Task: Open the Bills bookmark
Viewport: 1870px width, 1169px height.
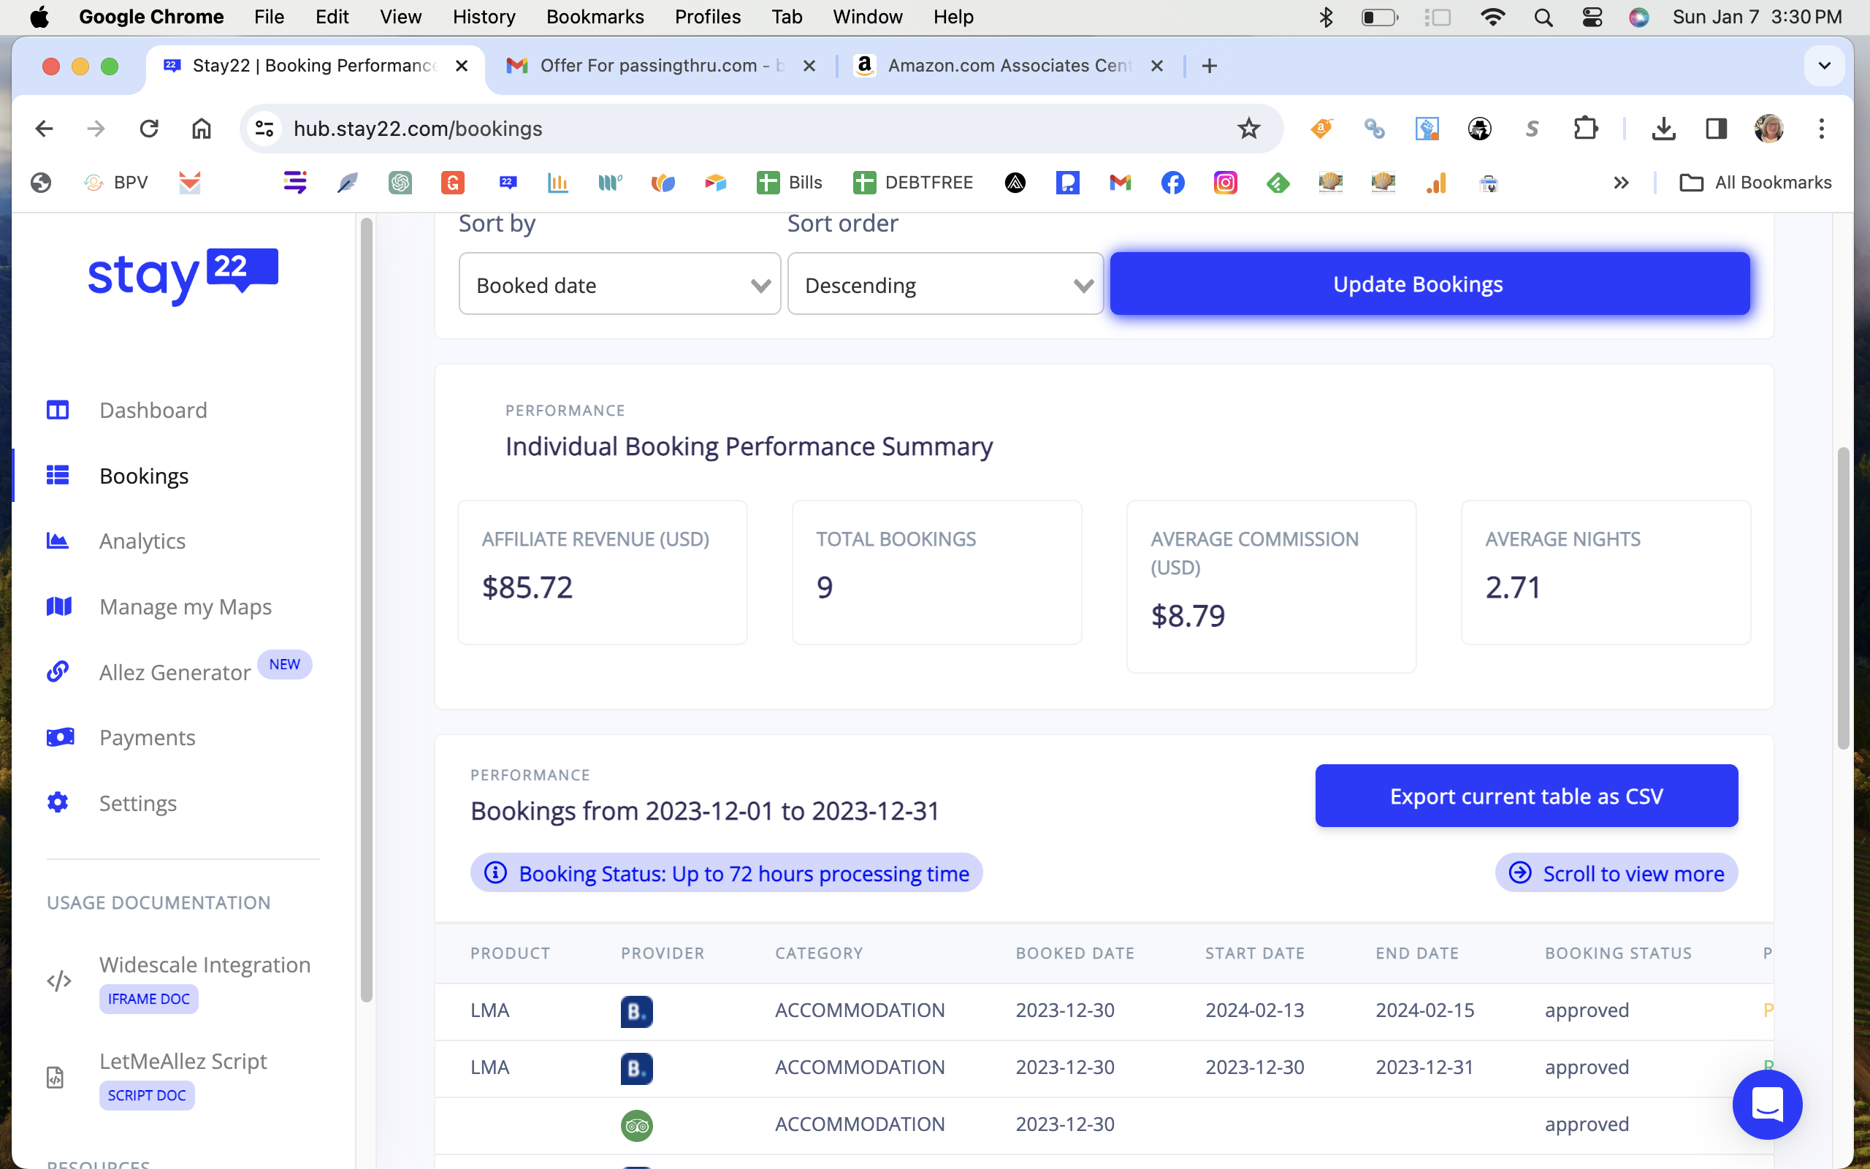Action: pyautogui.click(x=789, y=183)
